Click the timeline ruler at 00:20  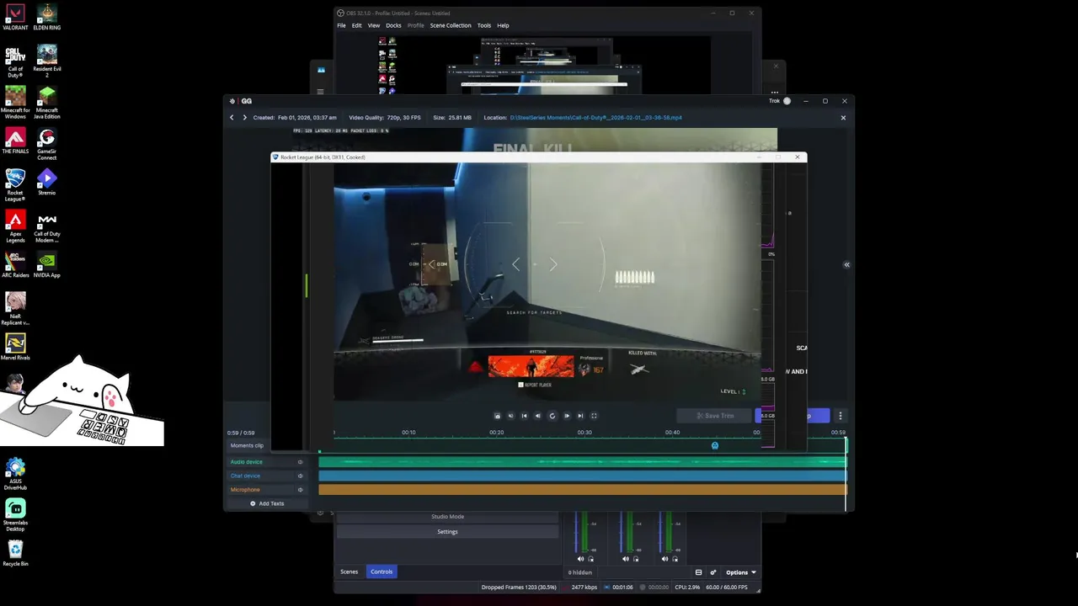point(497,433)
